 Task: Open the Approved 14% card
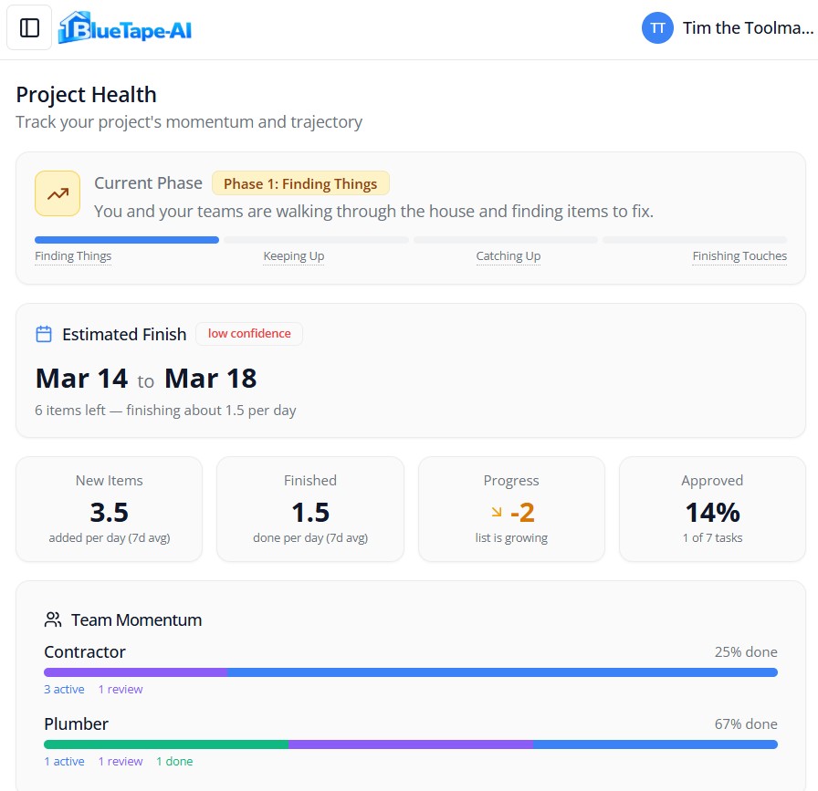pos(713,509)
